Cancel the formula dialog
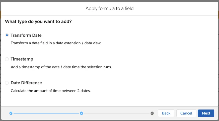Viewport: 219px width, 121px height. pos(186,113)
